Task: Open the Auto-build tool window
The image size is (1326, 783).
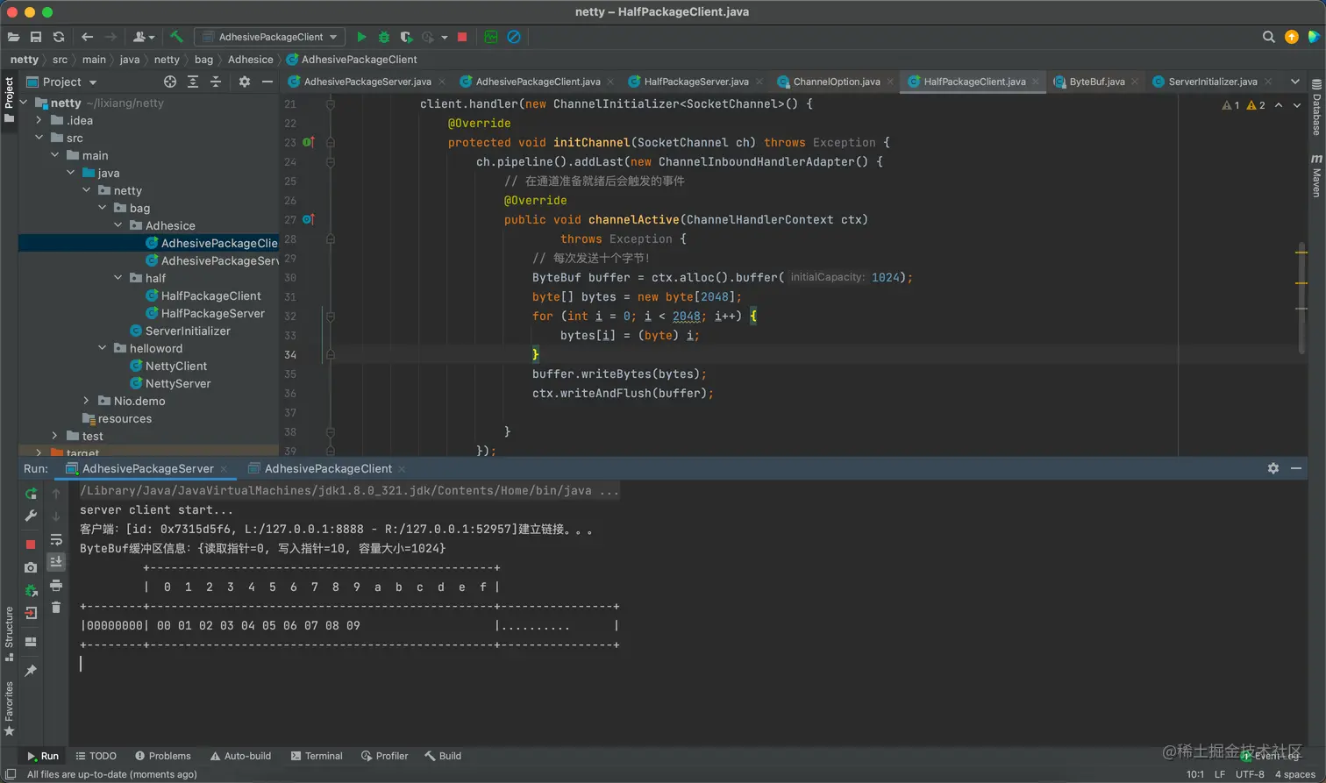Action: coord(240,756)
